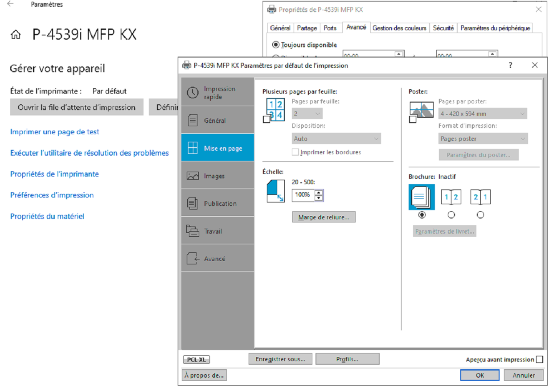549x387 pixels.
Task: Click the help question mark button
Action: [x=511, y=65]
